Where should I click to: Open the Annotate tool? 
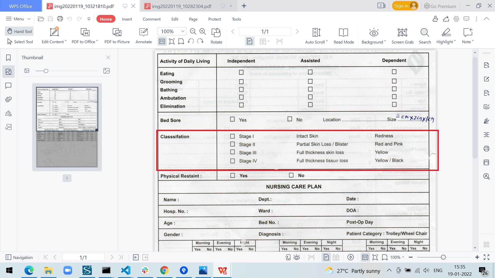[144, 33]
